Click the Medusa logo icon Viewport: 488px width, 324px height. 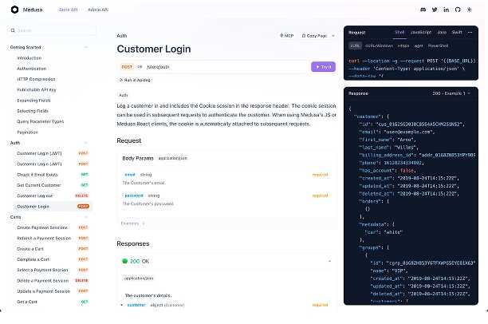point(14,10)
